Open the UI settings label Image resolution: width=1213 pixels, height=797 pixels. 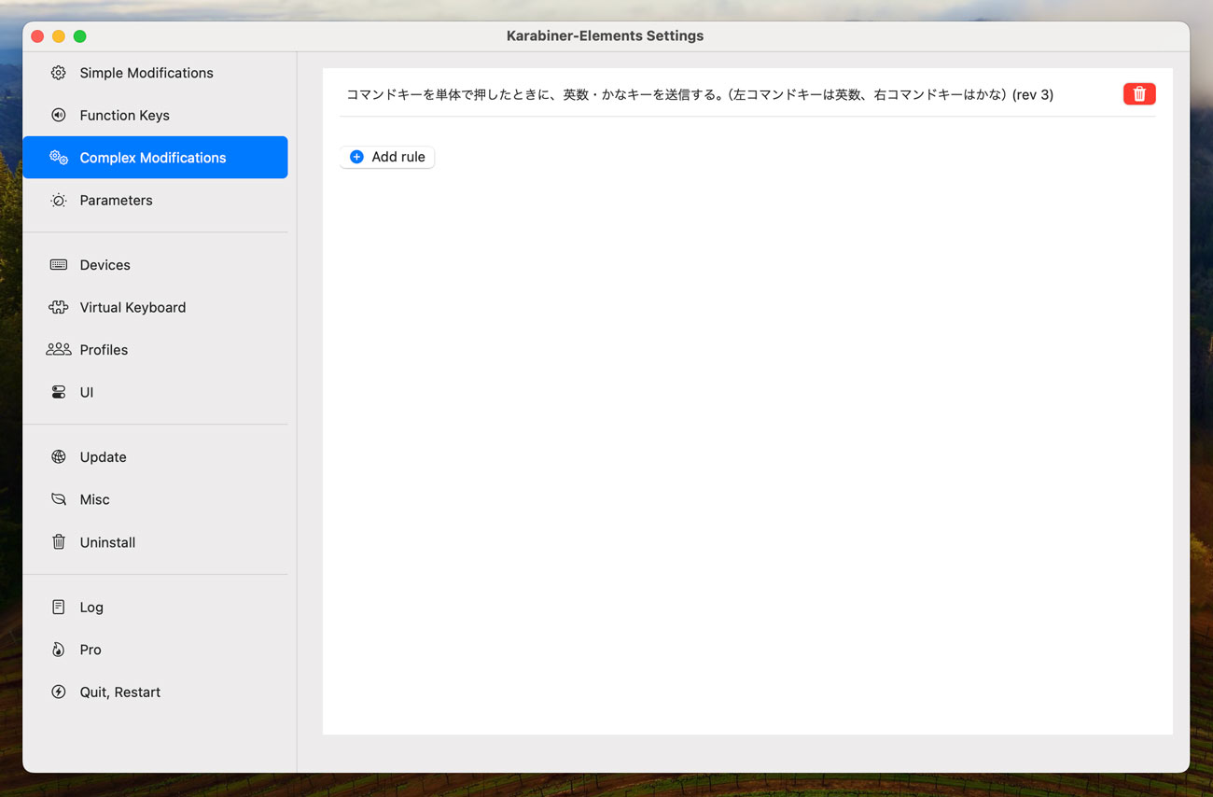coord(87,392)
